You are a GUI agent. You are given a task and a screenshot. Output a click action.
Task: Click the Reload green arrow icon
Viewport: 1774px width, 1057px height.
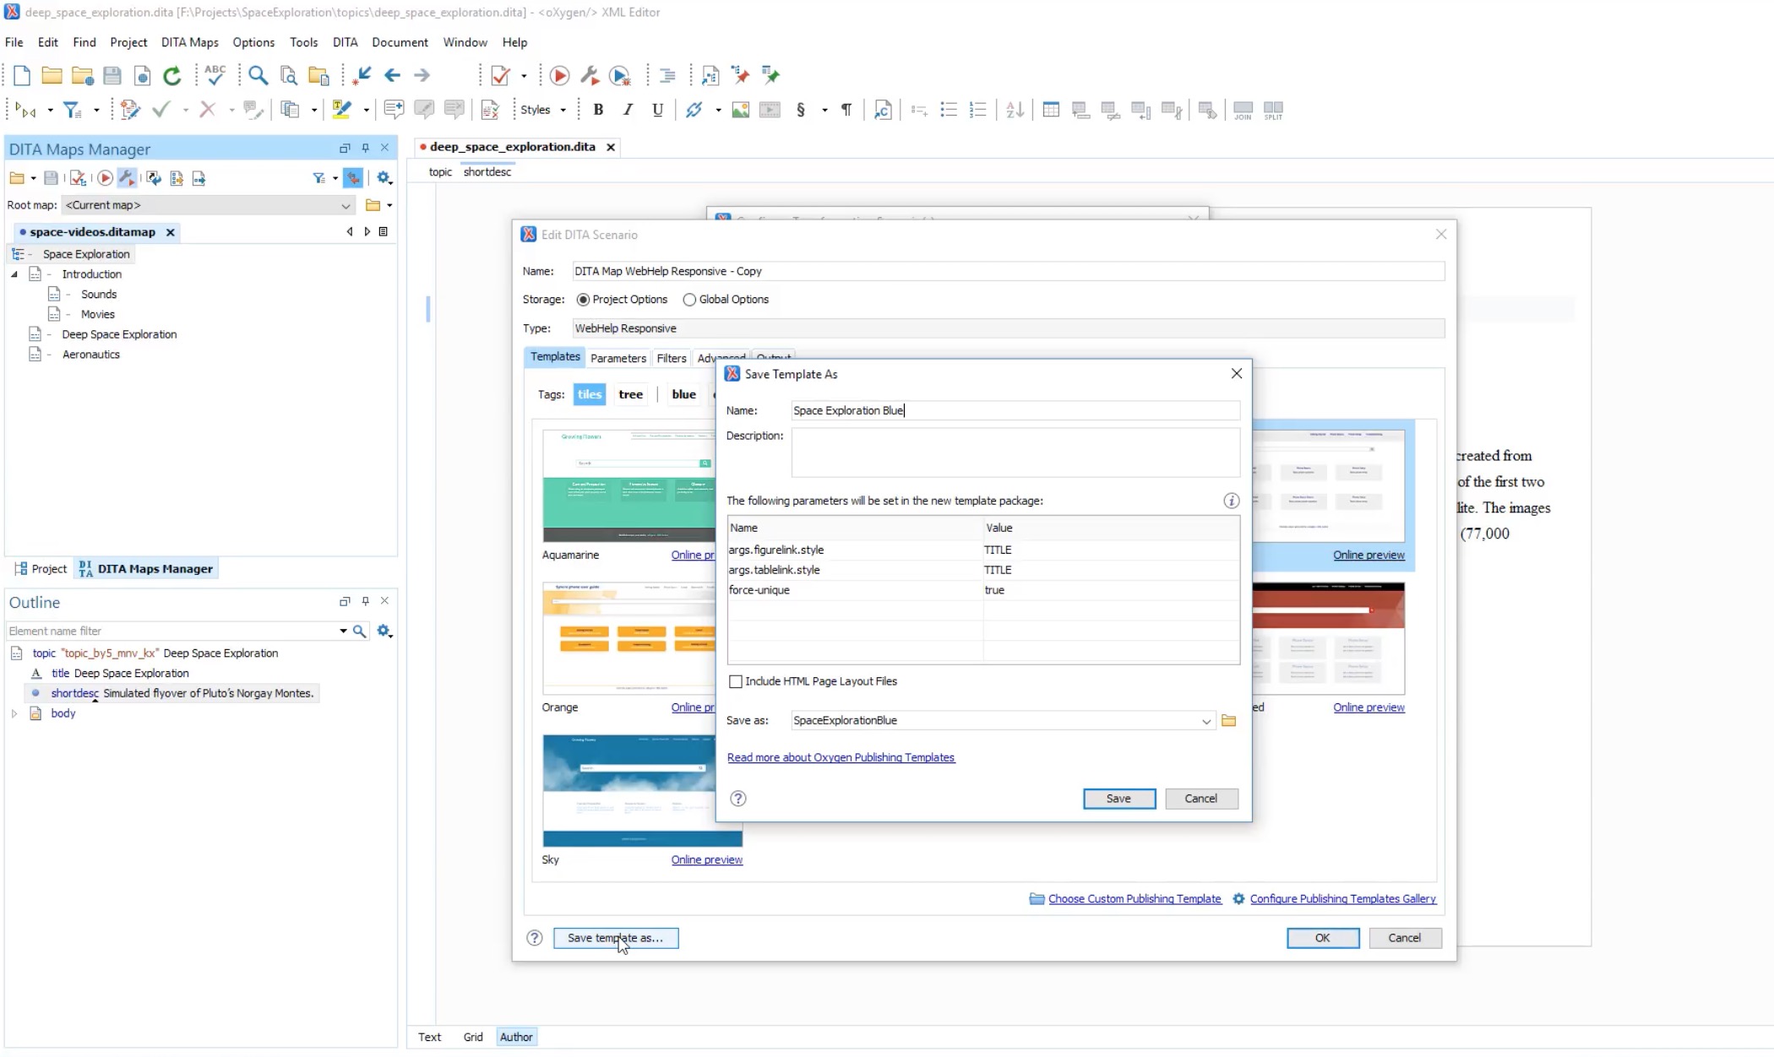(x=172, y=76)
